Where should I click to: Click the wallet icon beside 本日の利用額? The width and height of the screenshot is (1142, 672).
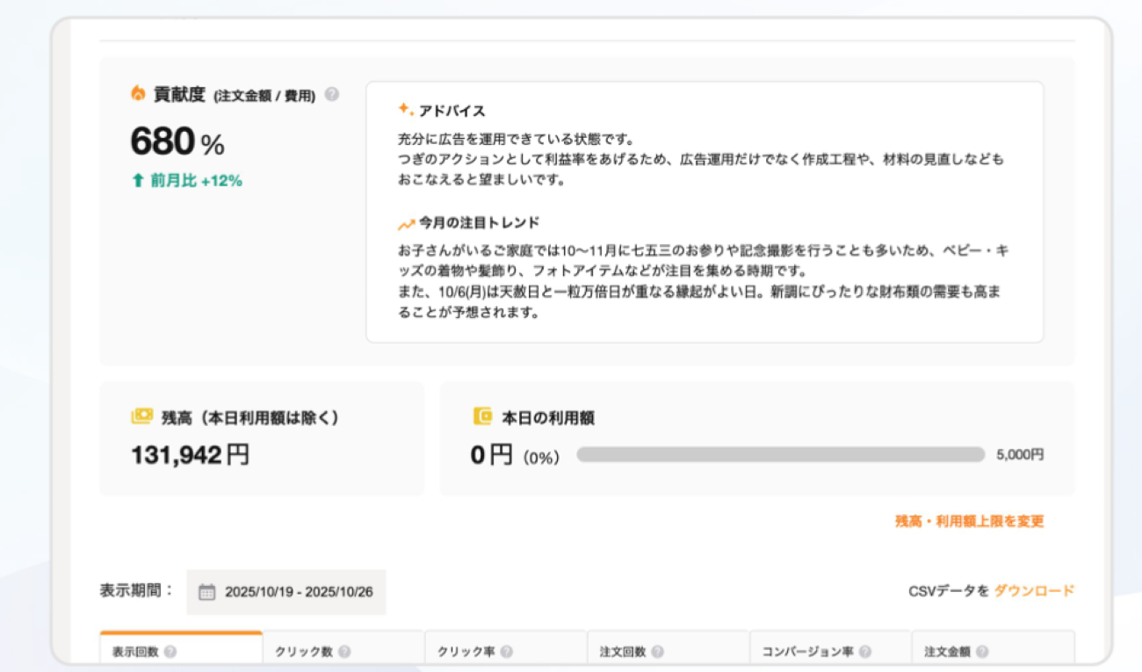[482, 416]
